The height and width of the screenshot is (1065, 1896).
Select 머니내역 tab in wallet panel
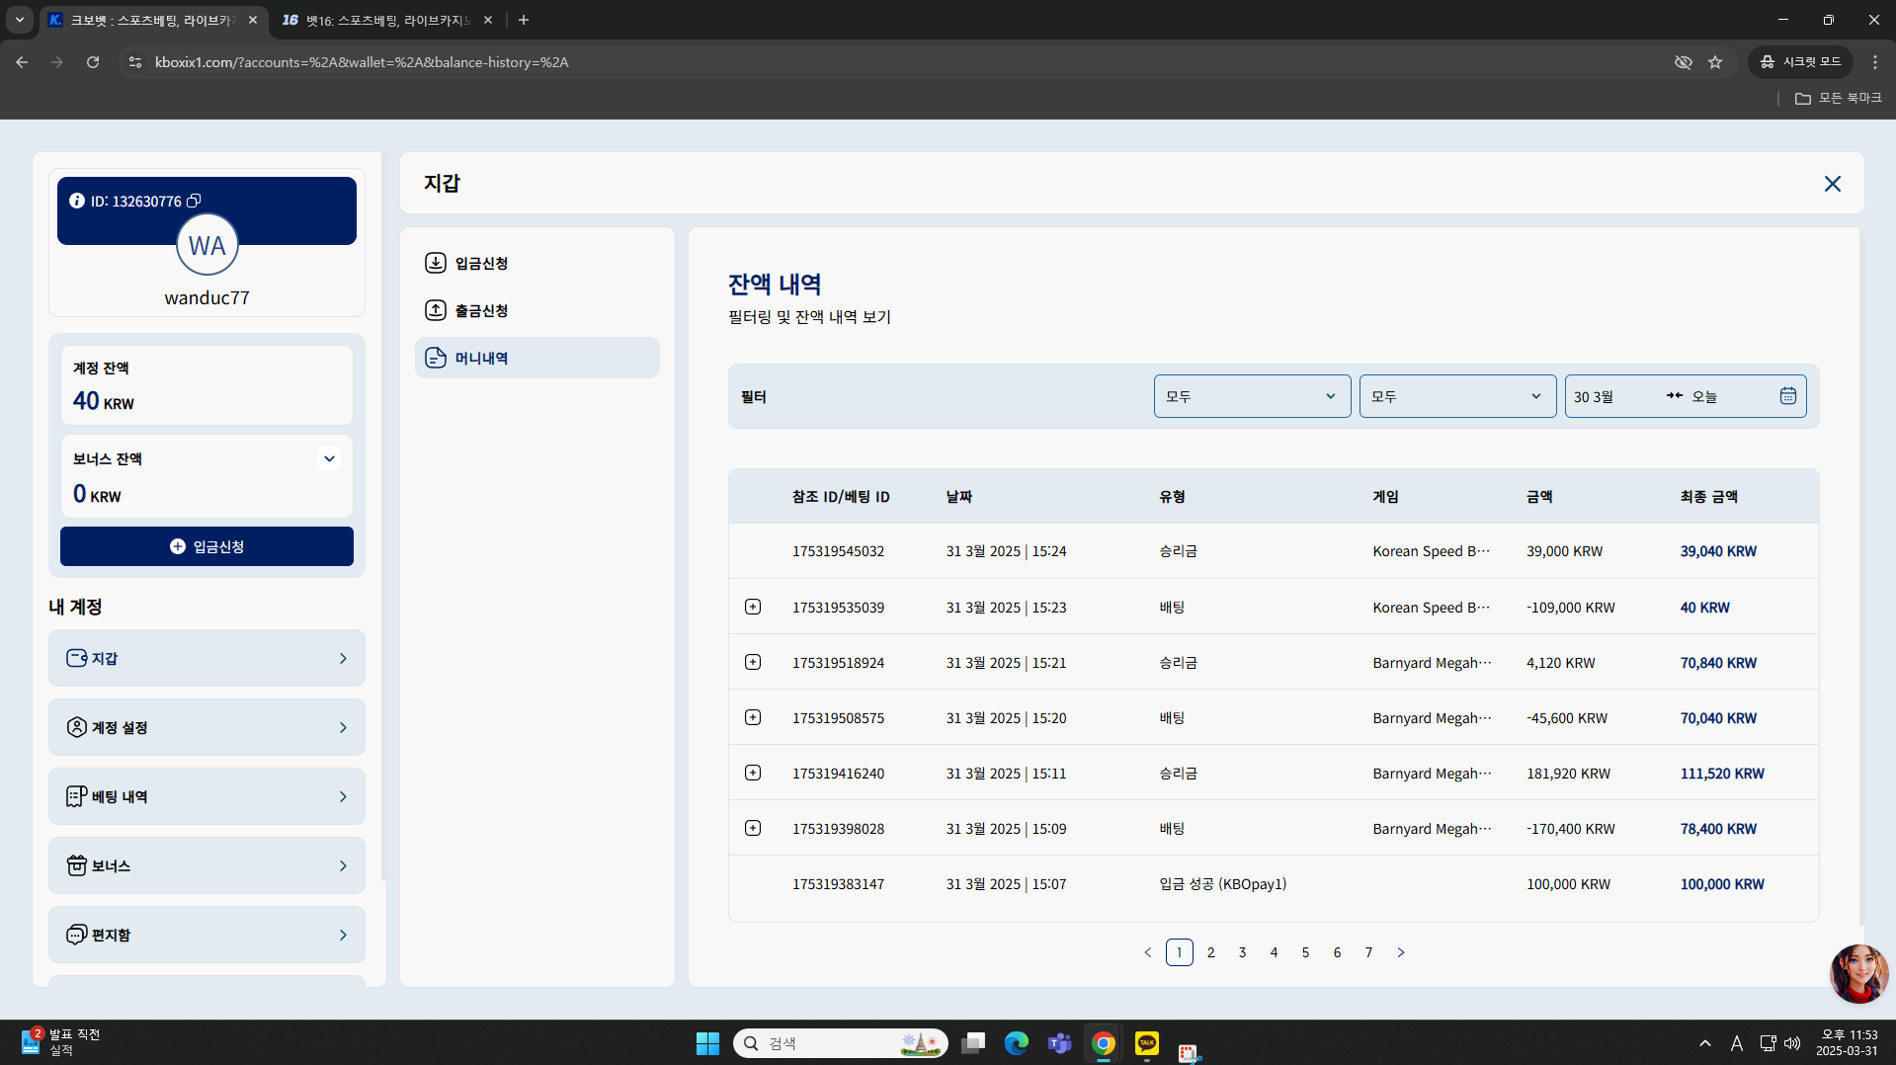coord(536,358)
